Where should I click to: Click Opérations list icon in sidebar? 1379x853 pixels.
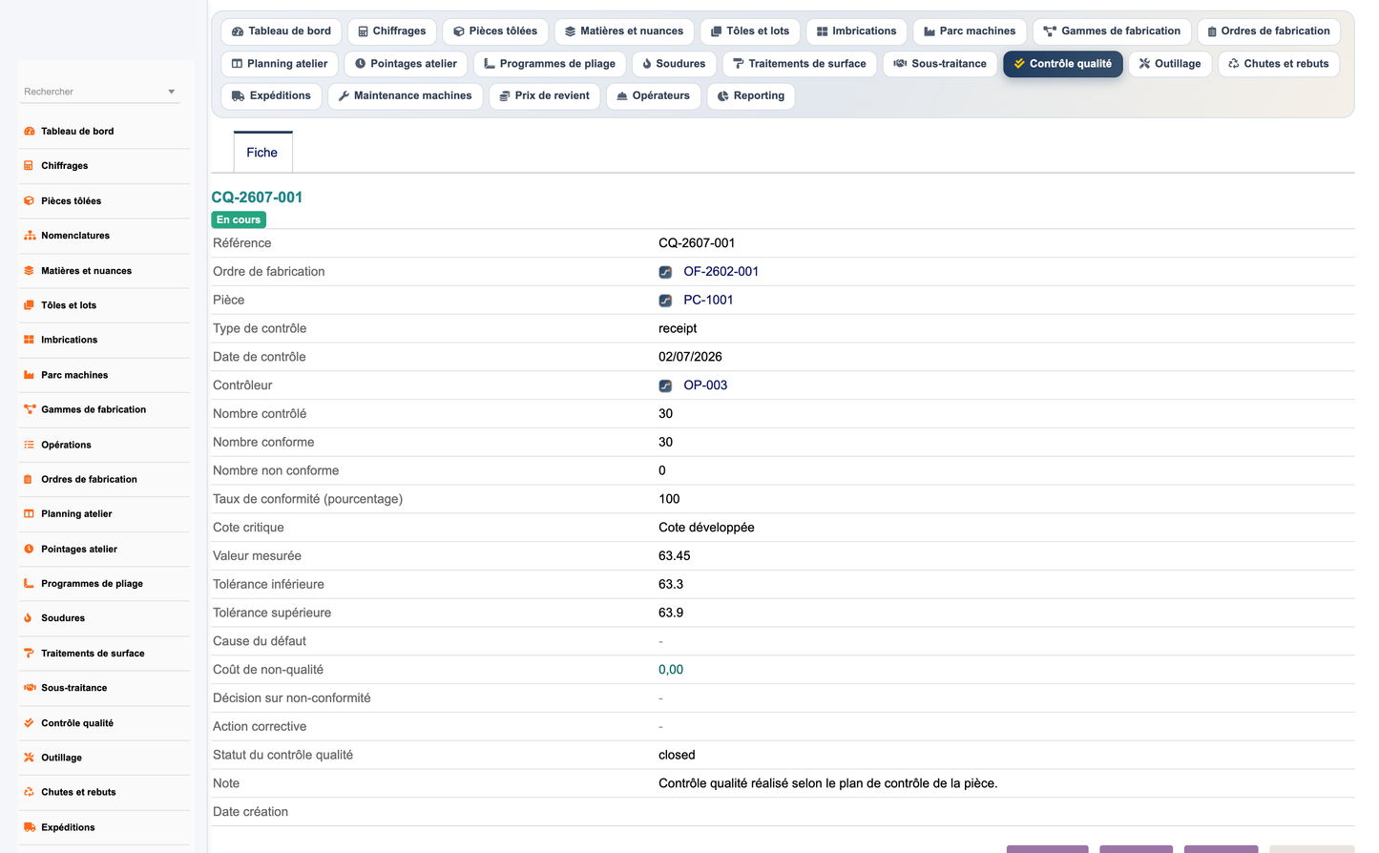[x=29, y=445]
